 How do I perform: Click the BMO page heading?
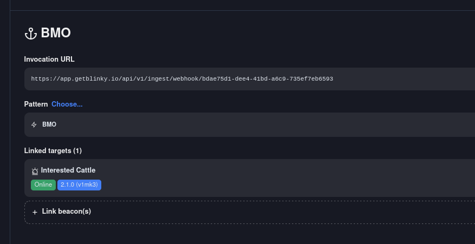pyautogui.click(x=56, y=32)
